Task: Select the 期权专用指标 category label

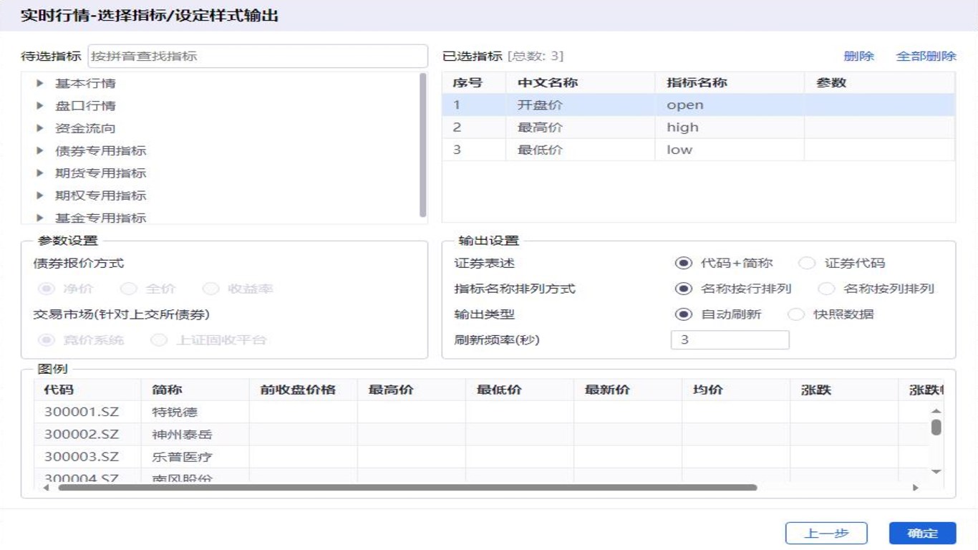Action: click(x=101, y=195)
